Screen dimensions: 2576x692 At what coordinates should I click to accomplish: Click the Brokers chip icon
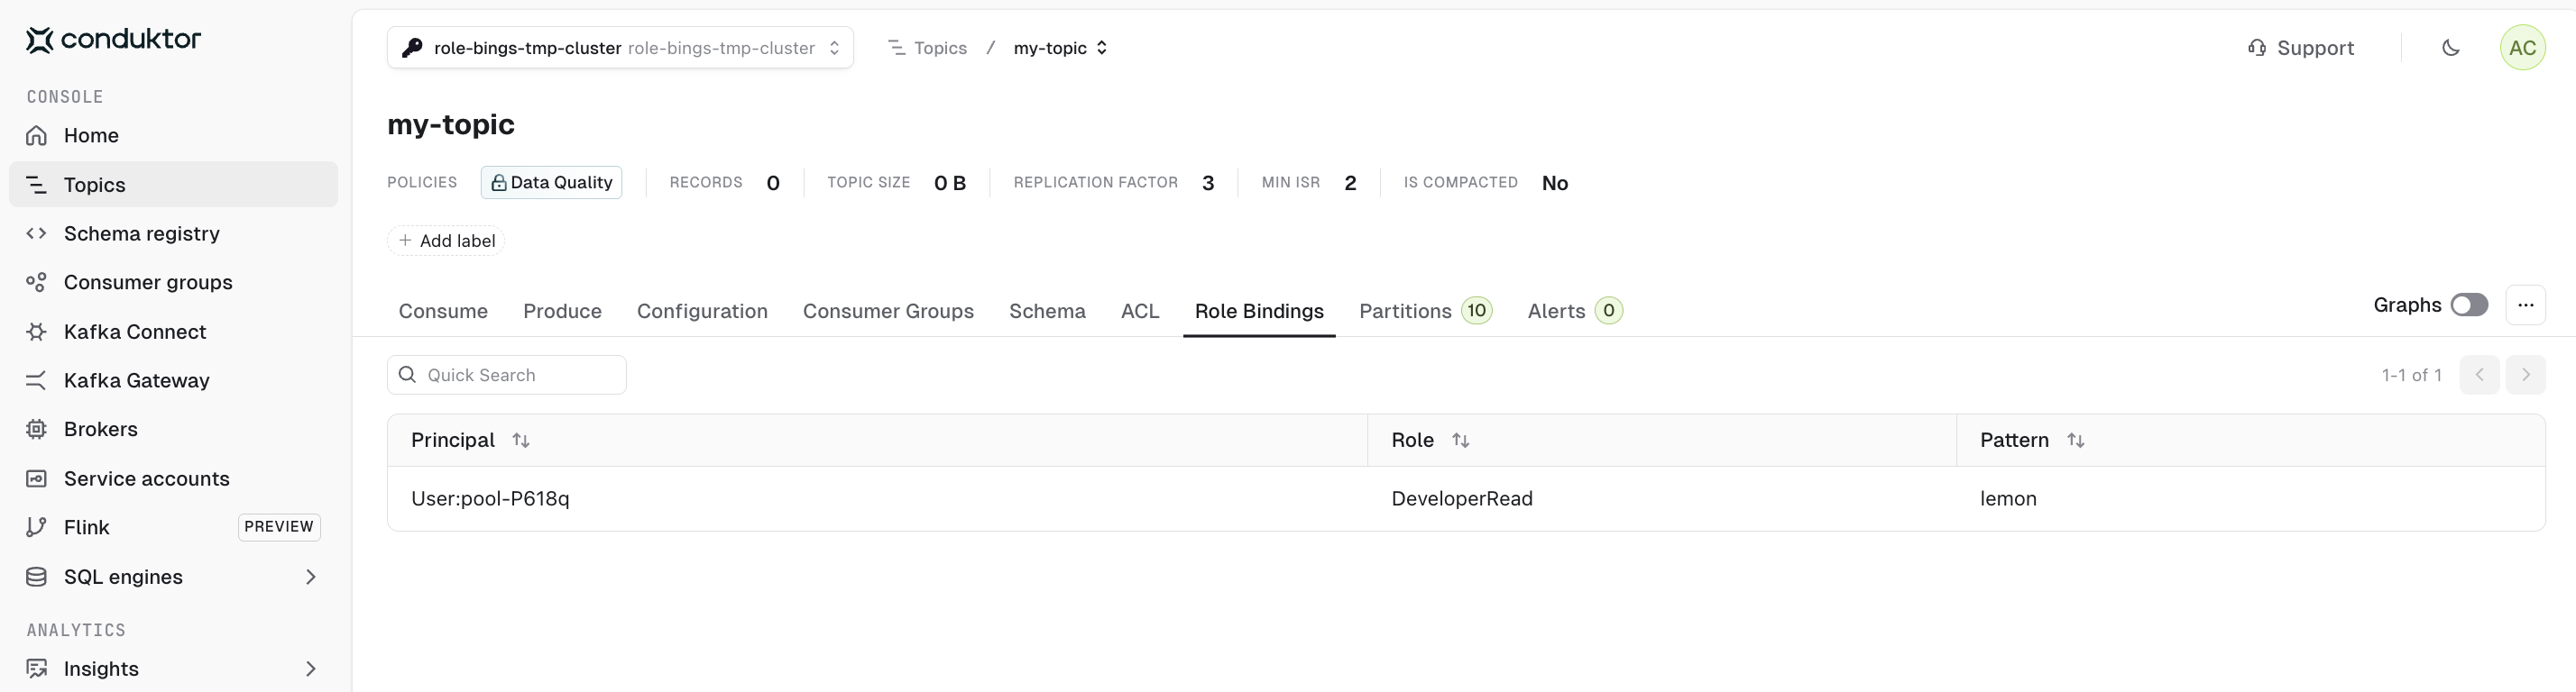coord(37,430)
